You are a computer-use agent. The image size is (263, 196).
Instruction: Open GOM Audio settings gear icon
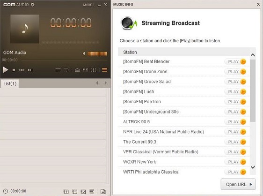click(x=33, y=5)
